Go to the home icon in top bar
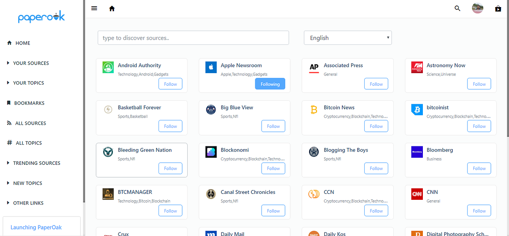 point(112,8)
